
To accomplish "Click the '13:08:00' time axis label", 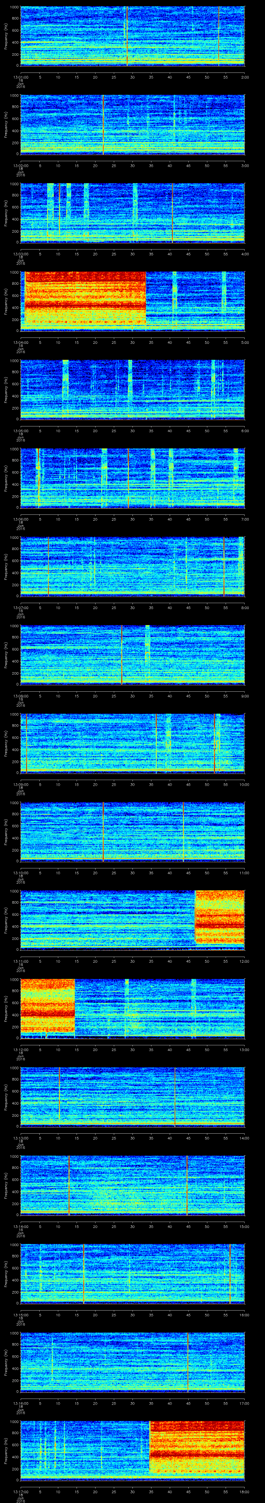I will 20,697.
